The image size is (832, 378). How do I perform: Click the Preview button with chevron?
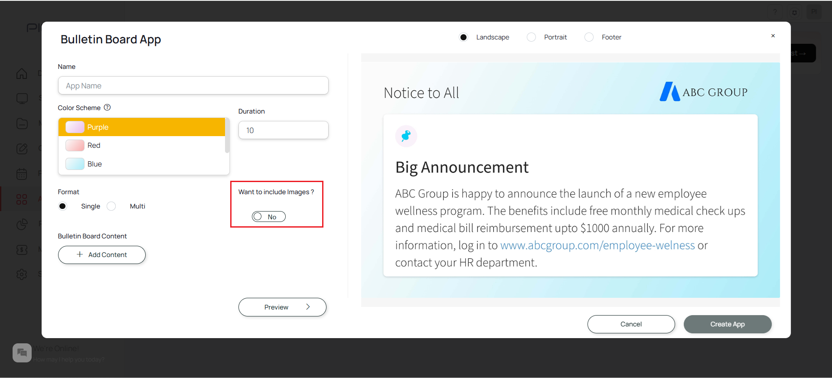[x=282, y=307]
